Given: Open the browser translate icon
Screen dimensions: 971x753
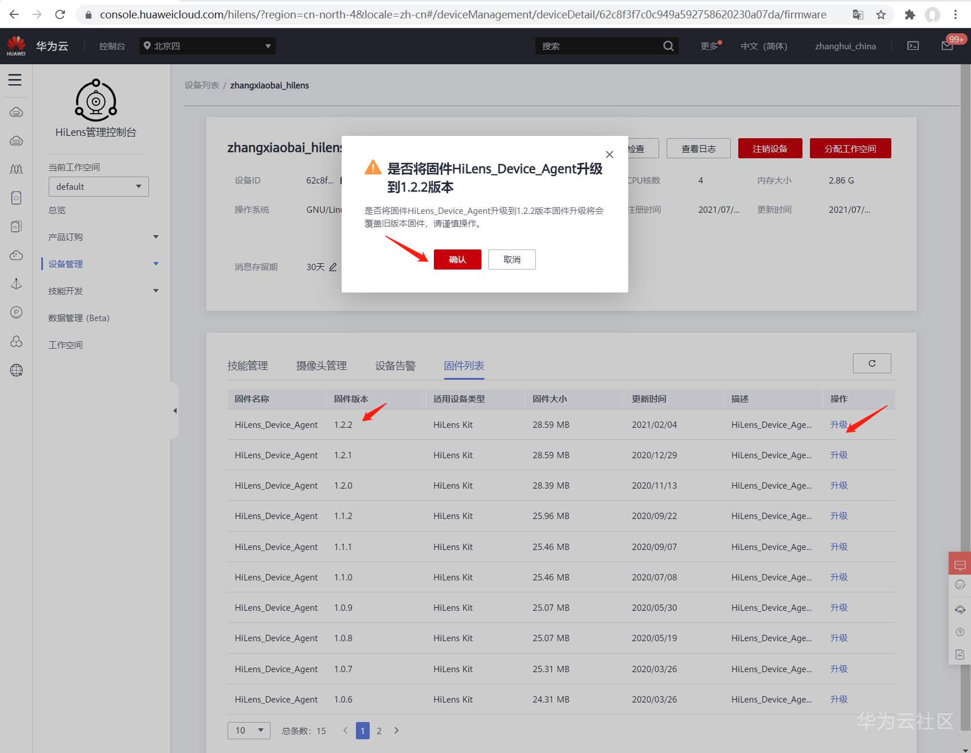Looking at the screenshot, I should pyautogui.click(x=858, y=15).
